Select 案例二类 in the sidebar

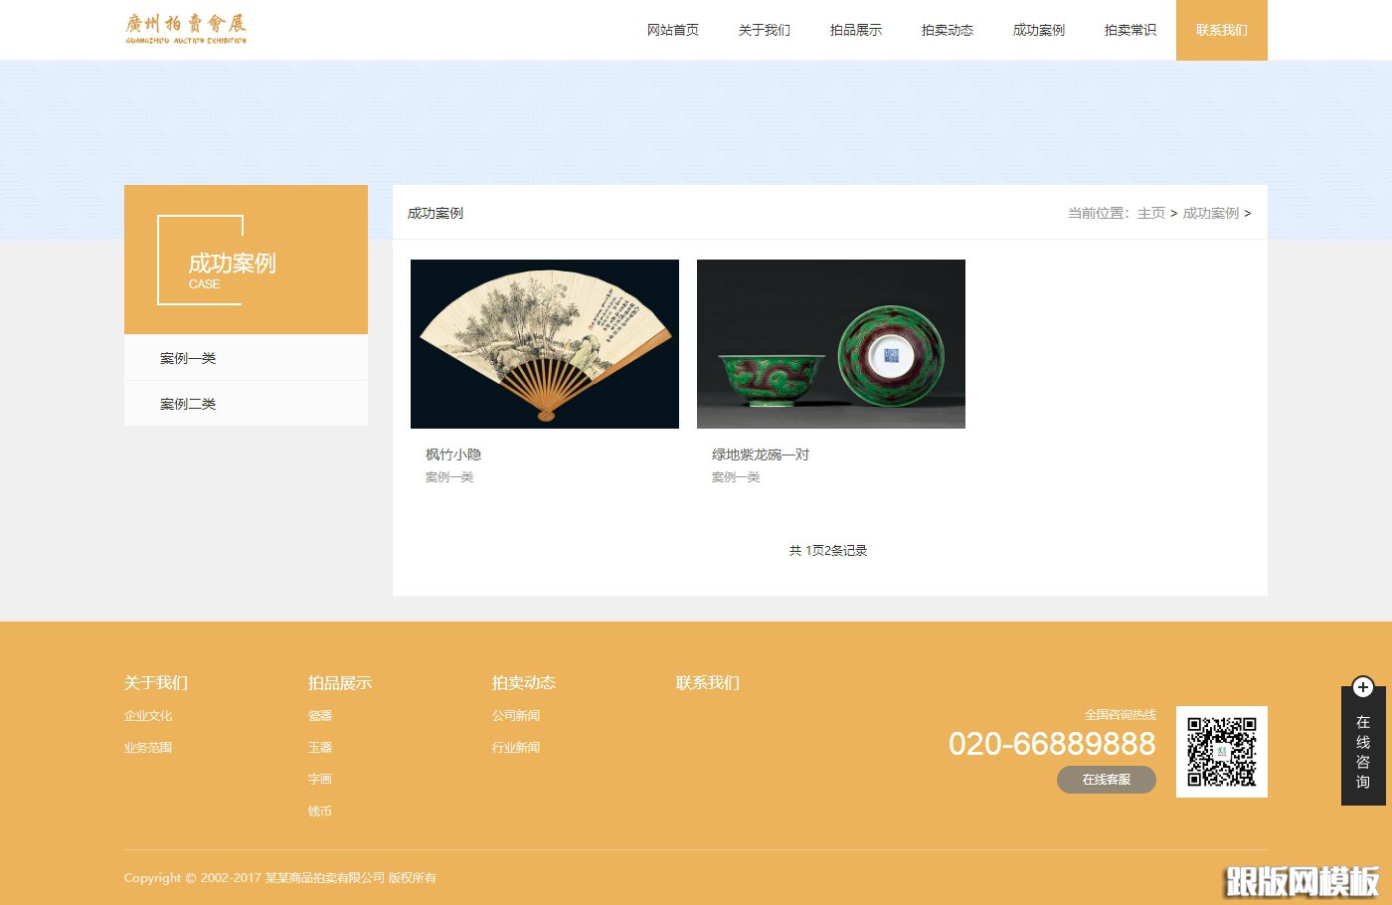[189, 403]
